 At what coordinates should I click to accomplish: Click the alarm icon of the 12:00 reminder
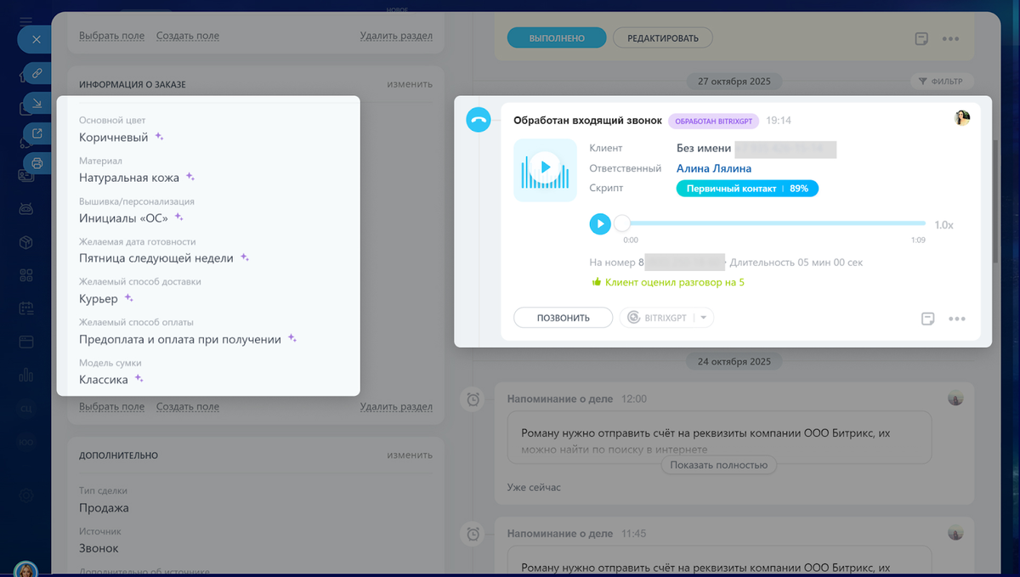point(472,399)
